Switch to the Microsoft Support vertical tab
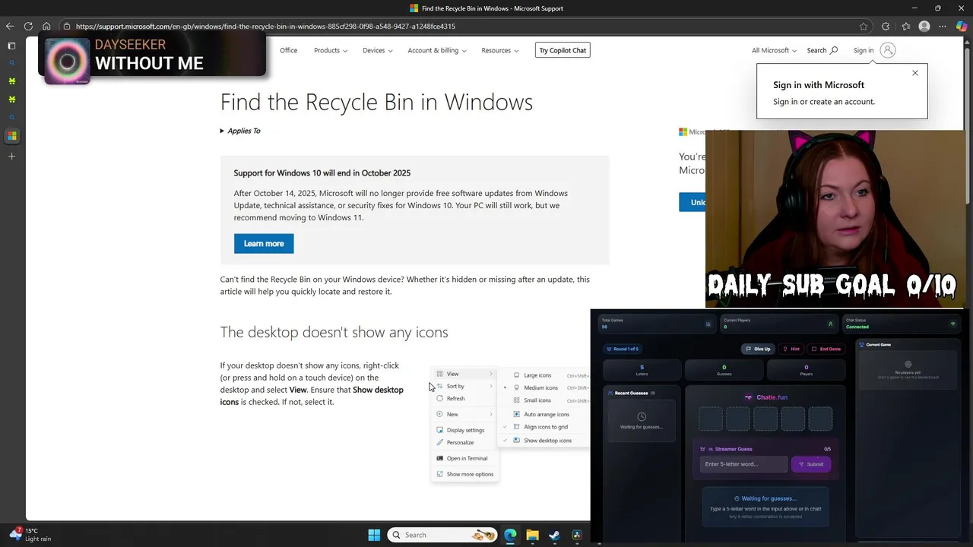The image size is (973, 547). [11, 136]
